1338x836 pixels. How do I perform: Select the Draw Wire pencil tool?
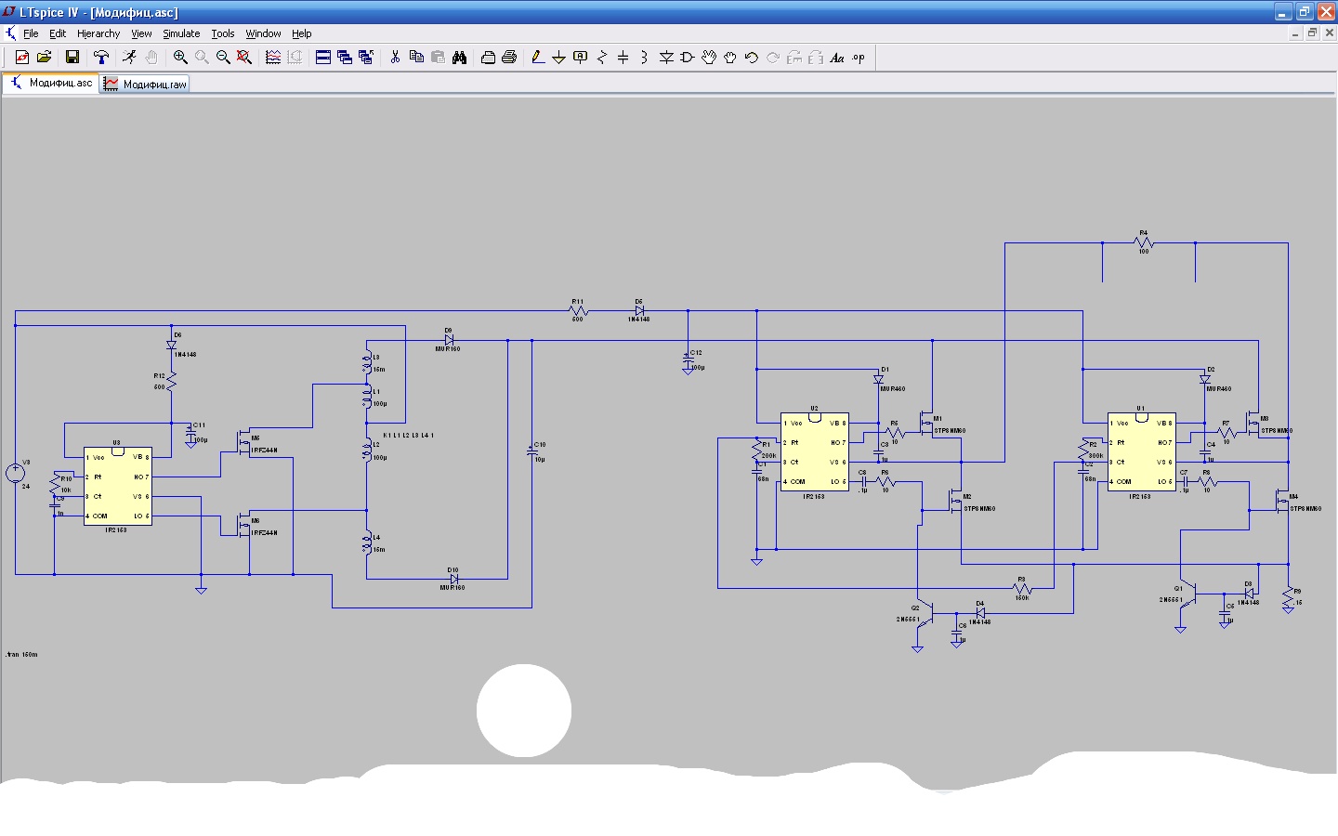click(x=537, y=58)
